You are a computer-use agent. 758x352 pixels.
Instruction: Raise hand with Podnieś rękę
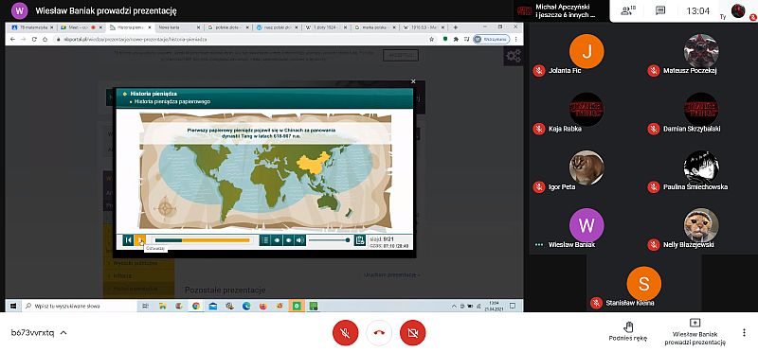[x=628, y=331]
